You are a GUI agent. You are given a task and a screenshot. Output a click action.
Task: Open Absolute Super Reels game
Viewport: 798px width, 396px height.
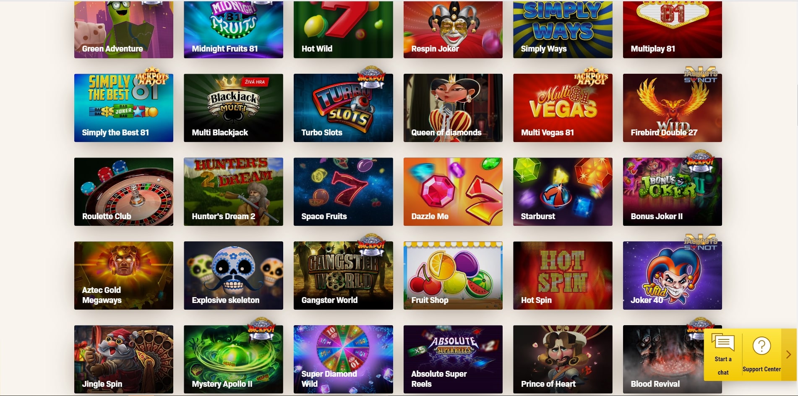[453, 359]
